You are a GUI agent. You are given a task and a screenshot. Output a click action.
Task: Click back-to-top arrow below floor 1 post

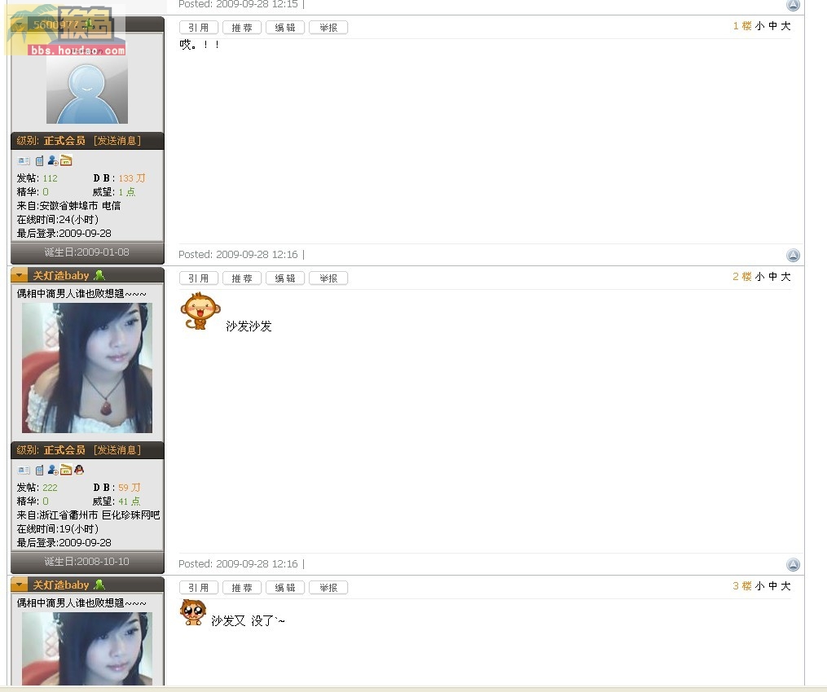[x=793, y=255]
